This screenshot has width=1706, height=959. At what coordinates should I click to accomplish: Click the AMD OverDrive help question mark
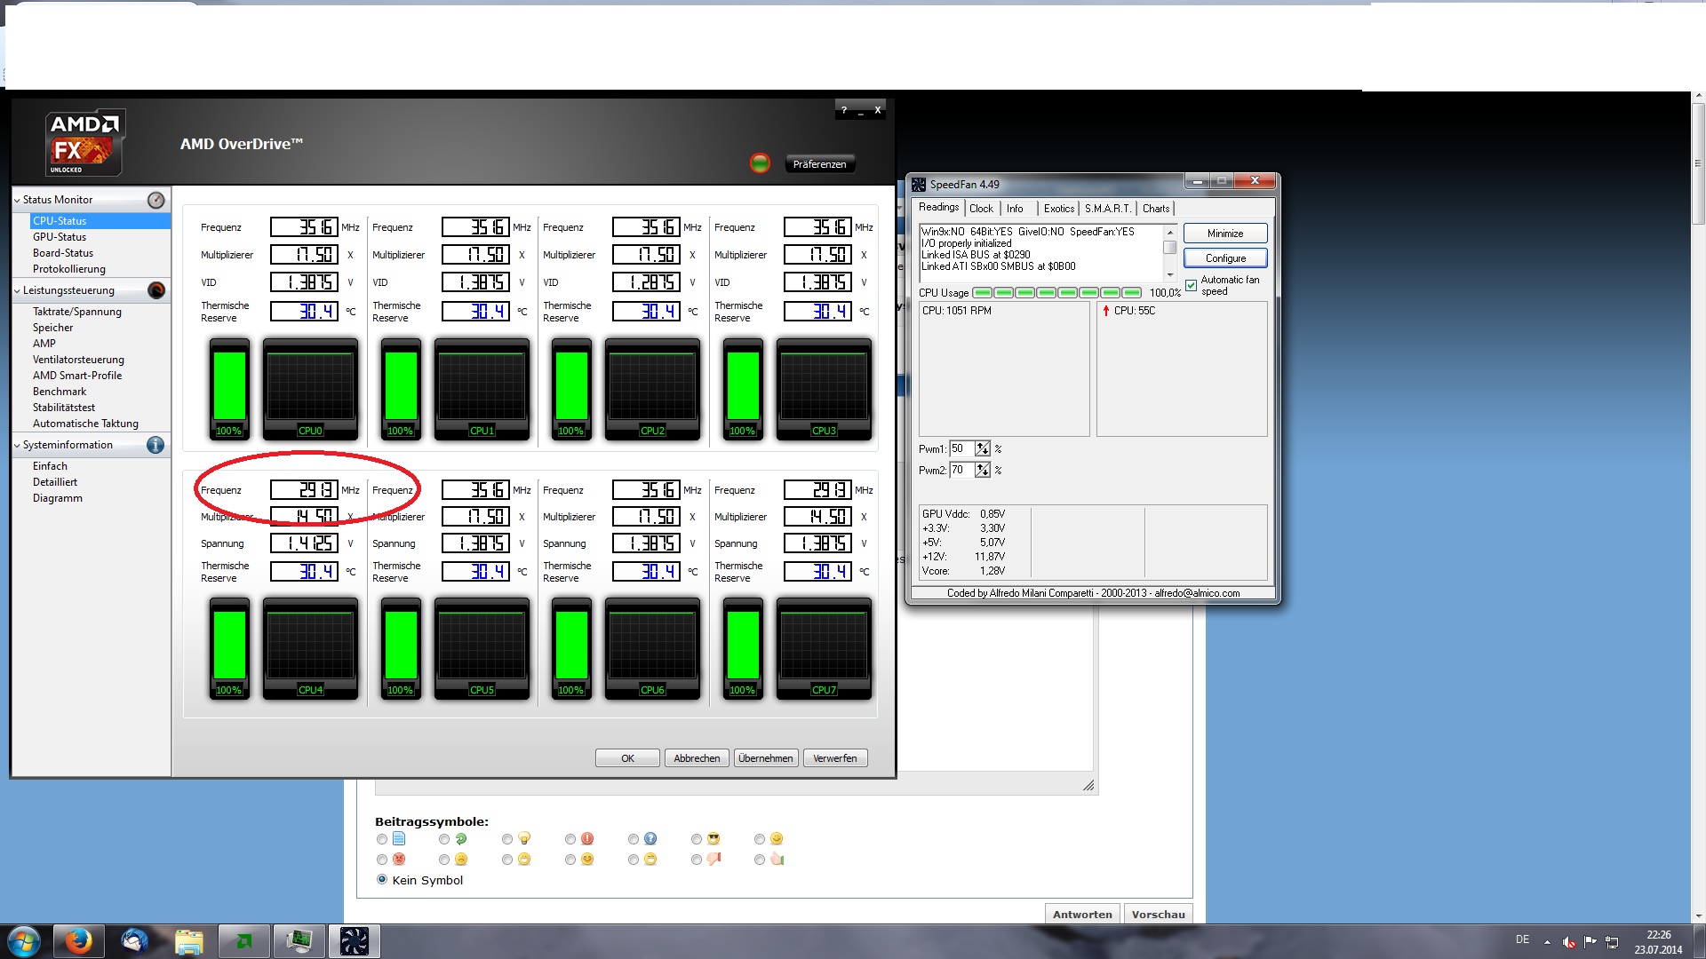844,111
